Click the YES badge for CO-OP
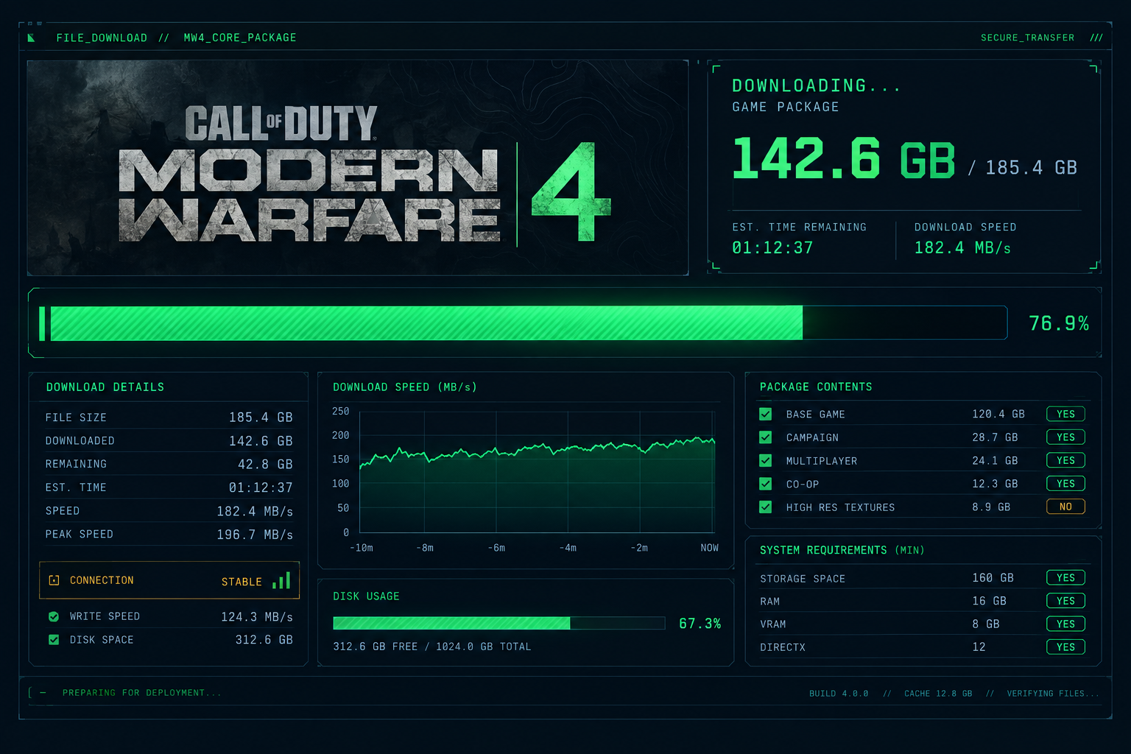Image resolution: width=1131 pixels, height=754 pixels. coord(1065,484)
